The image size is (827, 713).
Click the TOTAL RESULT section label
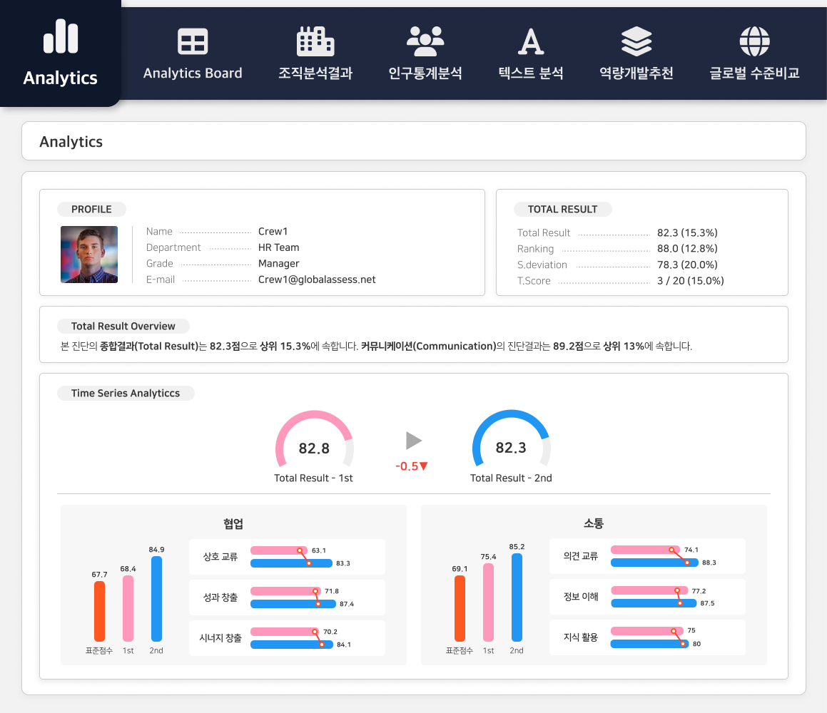(562, 210)
